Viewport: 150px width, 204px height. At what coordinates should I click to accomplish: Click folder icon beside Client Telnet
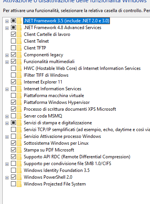coord(19,41)
